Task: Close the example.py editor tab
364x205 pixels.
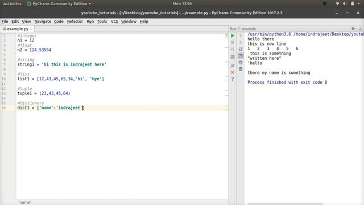Action: (31, 29)
